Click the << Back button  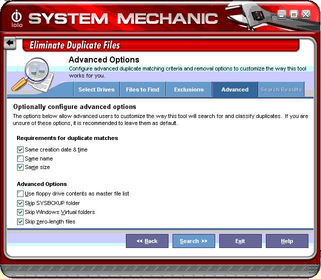pos(147,241)
